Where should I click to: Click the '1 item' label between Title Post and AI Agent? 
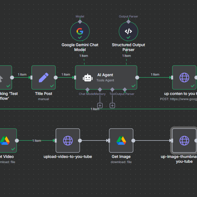coord(66,75)
